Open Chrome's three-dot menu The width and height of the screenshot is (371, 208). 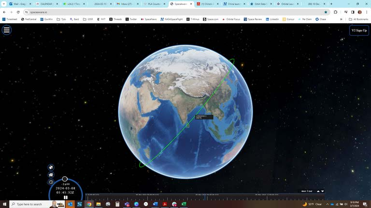(x=367, y=12)
